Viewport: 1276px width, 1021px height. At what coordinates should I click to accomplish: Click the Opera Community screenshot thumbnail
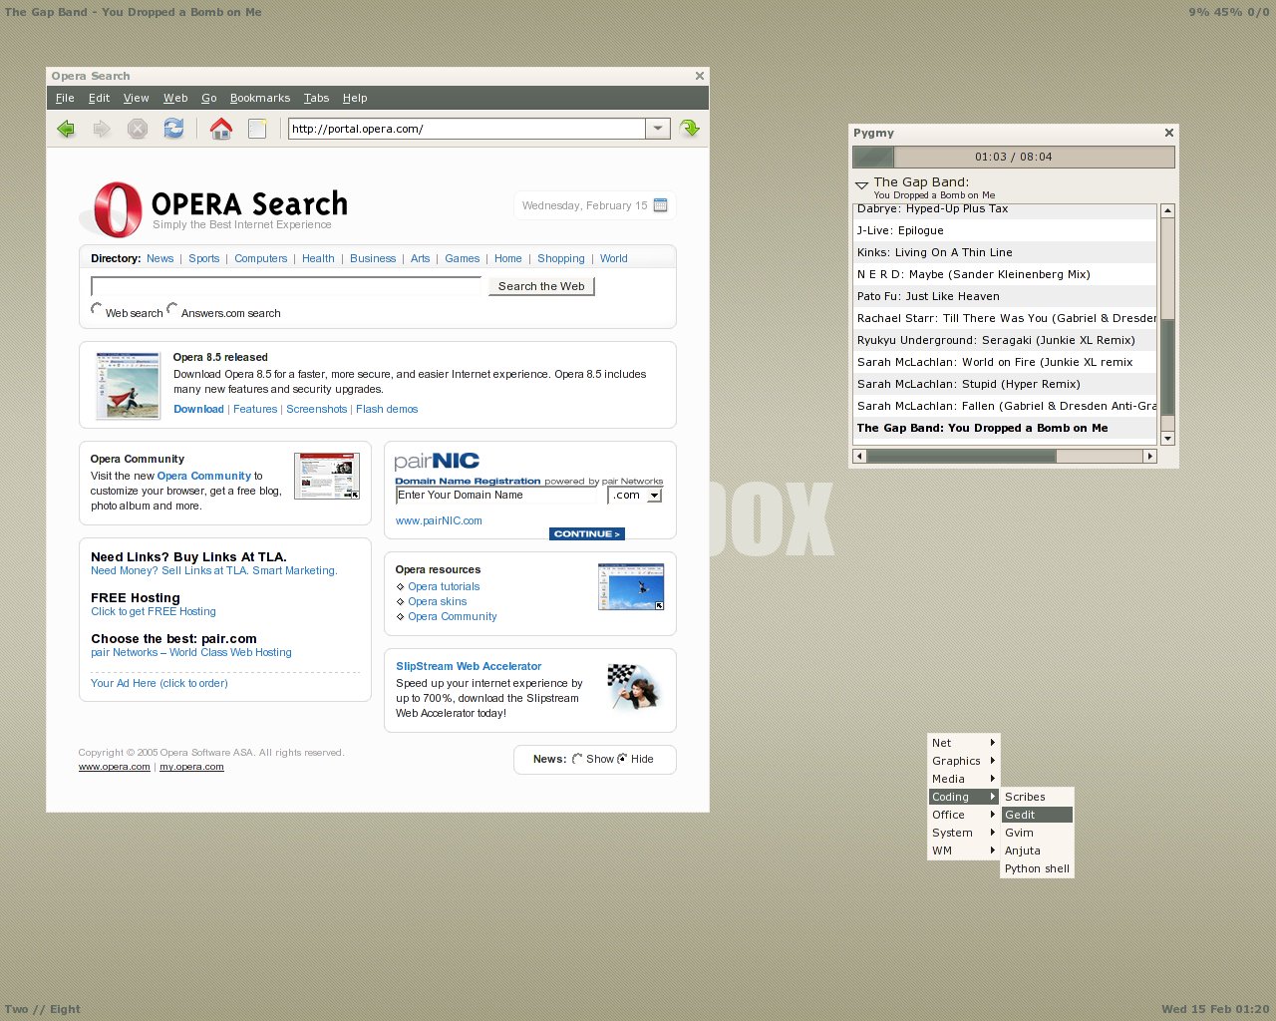(327, 476)
